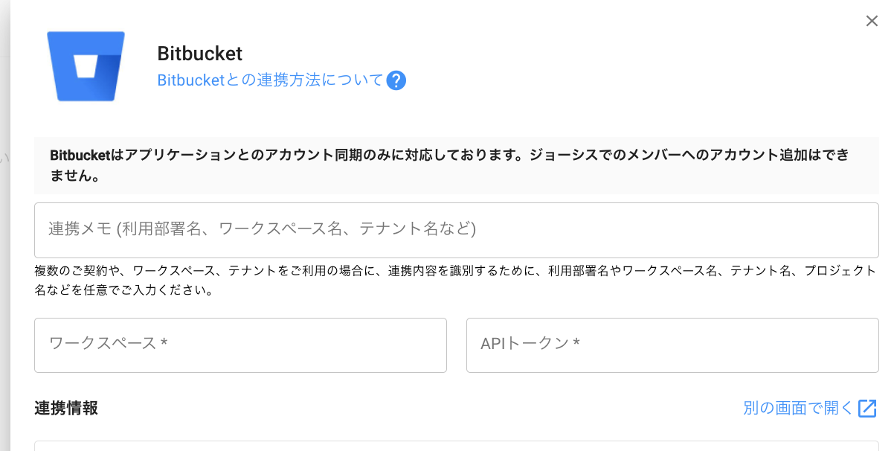Click into the ワークスペース field
Viewport: 894px width, 451px height.
240,345
